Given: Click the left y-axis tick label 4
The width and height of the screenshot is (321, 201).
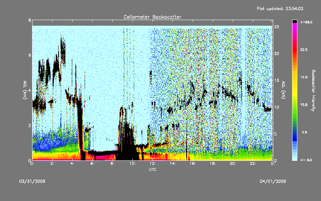Looking at the screenshot, I should point(30,90).
